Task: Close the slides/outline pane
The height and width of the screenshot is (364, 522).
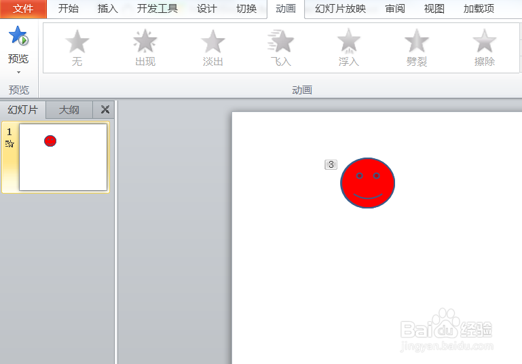Action: coord(105,109)
